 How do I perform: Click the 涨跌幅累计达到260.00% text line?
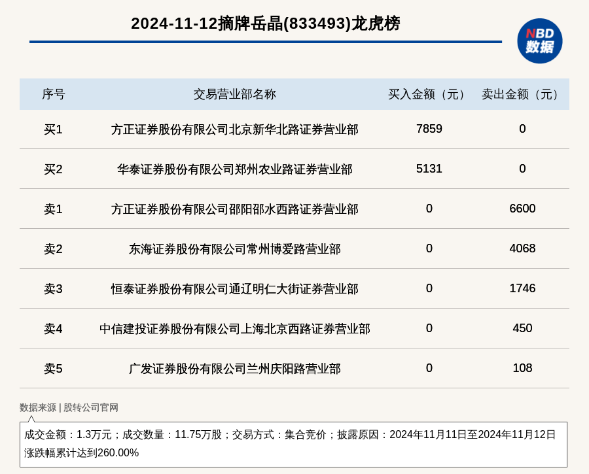[82, 452]
